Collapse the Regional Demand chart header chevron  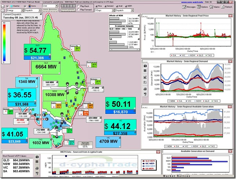pos(145,62)
